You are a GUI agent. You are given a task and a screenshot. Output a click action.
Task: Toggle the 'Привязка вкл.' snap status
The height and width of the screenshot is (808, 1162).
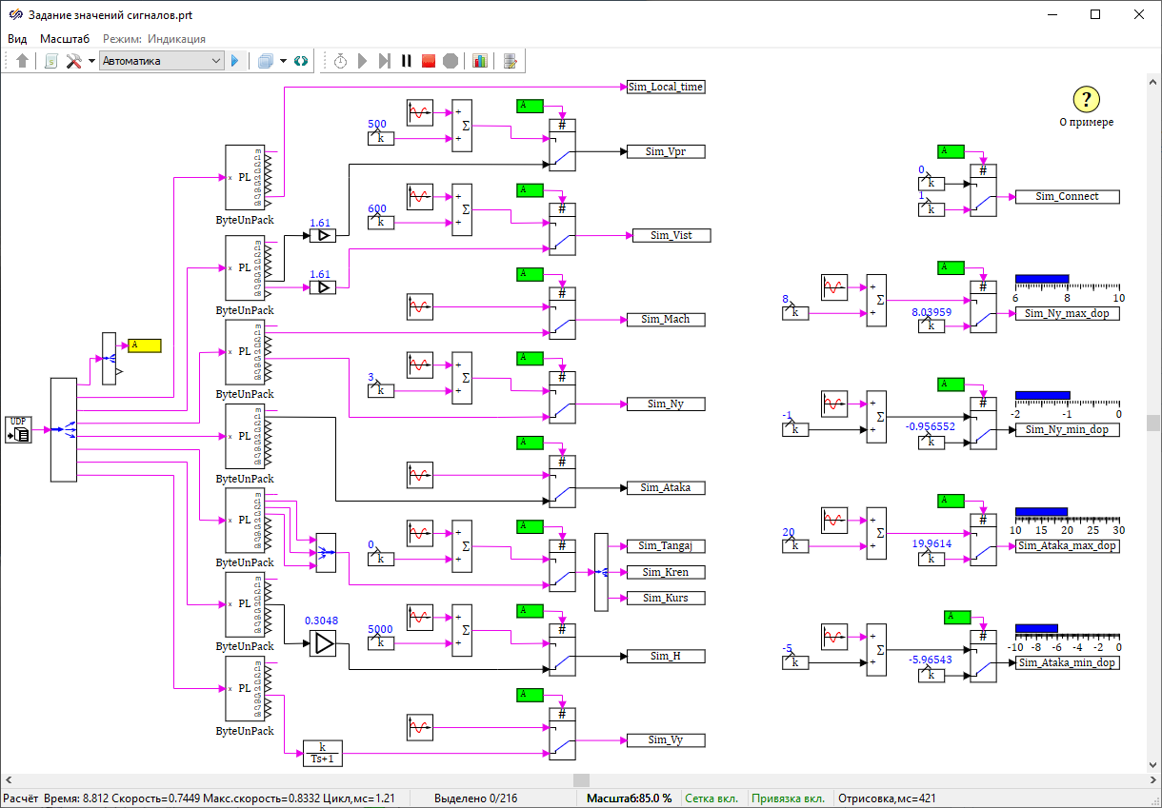(788, 798)
